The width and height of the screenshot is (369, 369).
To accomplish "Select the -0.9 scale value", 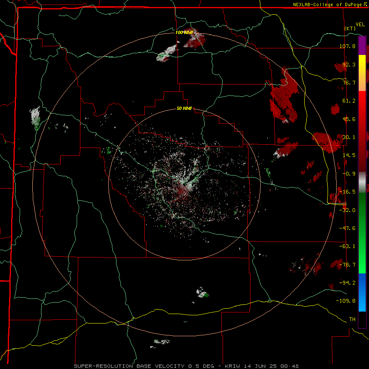I will tap(349, 174).
